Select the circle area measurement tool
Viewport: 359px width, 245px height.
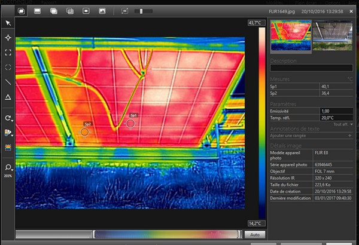pos(8,68)
